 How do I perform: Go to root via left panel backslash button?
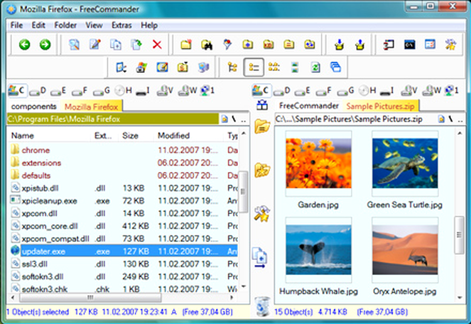[x=234, y=119]
